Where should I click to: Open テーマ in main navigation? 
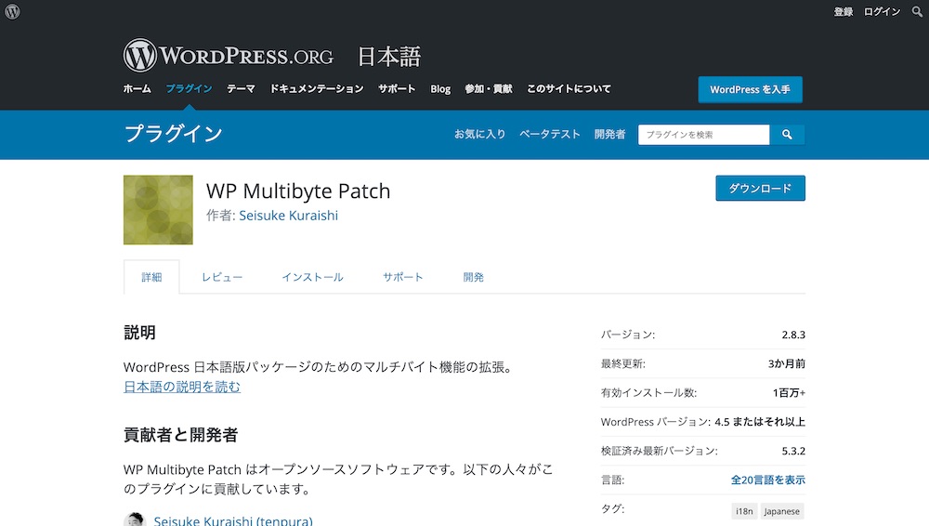(241, 89)
